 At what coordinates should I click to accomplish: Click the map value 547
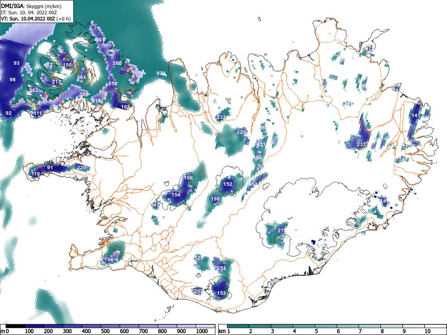click(x=403, y=159)
